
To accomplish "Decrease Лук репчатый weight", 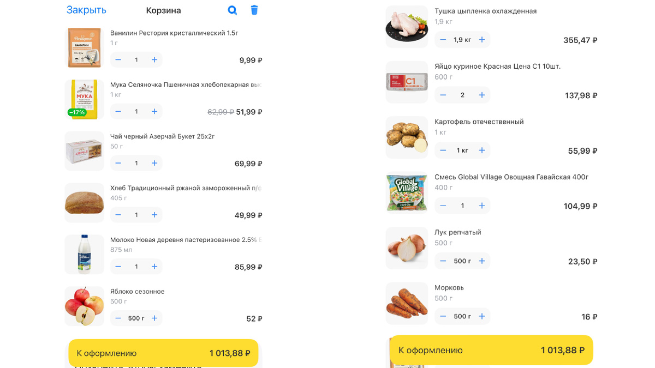I will pyautogui.click(x=443, y=261).
